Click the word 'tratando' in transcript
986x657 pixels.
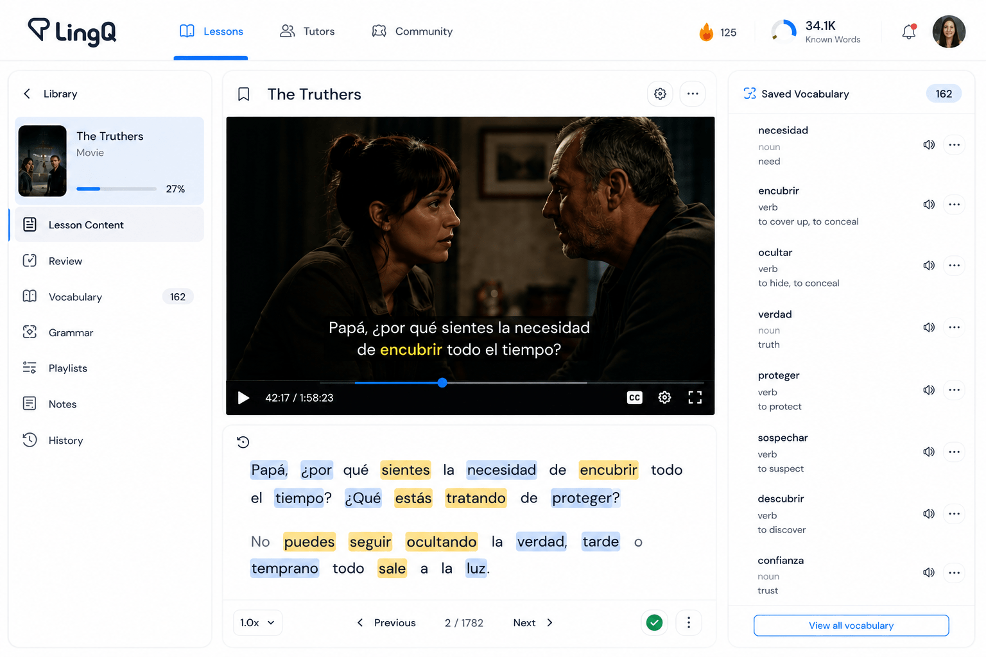pos(476,499)
